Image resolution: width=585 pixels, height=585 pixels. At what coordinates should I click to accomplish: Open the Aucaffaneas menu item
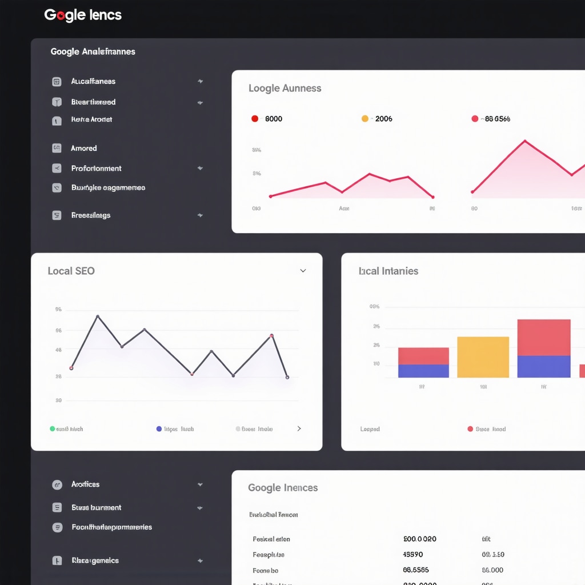click(93, 81)
